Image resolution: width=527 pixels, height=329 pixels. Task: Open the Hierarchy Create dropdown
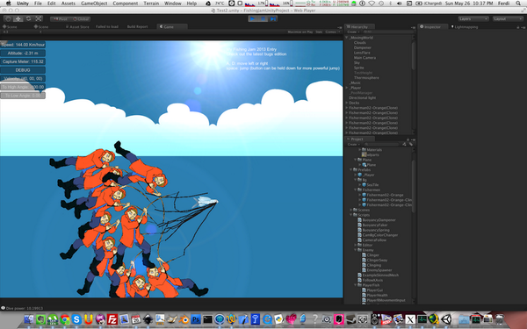pyautogui.click(x=353, y=32)
